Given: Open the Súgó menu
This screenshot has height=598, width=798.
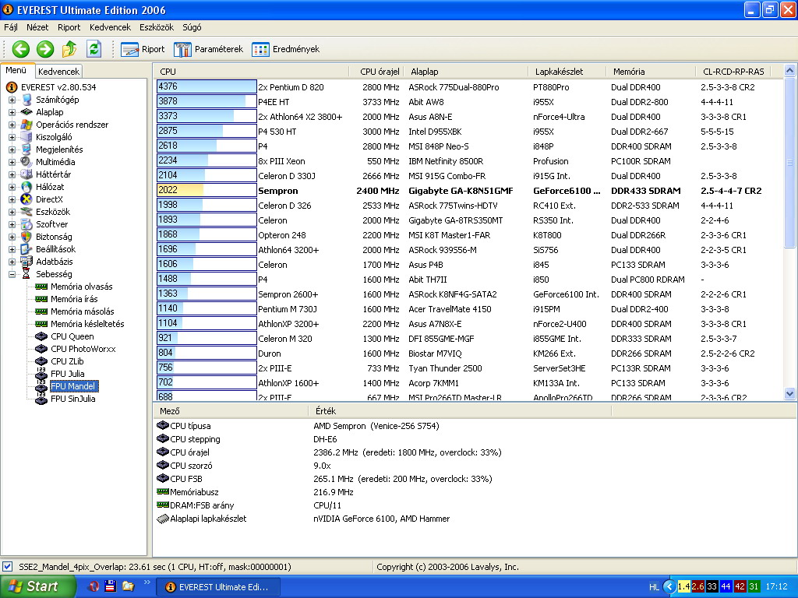Looking at the screenshot, I should [192, 27].
